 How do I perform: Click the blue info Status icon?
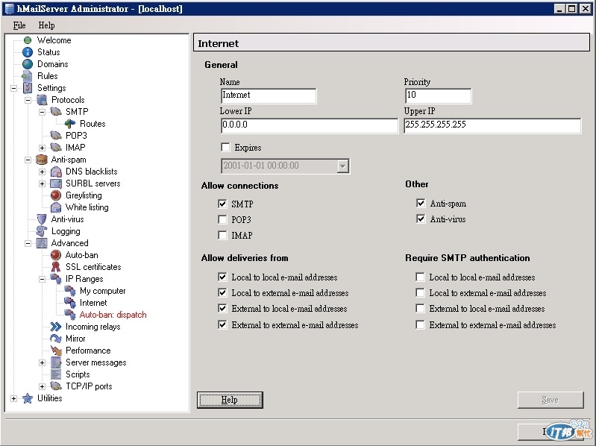(28, 52)
